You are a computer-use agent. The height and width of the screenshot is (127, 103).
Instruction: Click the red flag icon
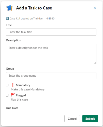pyautogui.click(x=13, y=95)
